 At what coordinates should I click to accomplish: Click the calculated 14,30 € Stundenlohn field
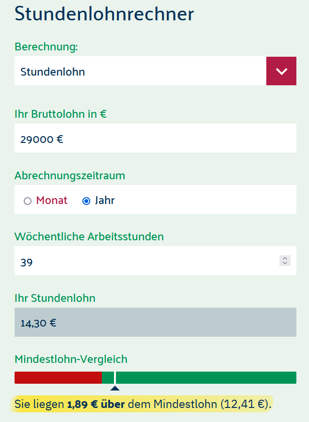(x=155, y=322)
